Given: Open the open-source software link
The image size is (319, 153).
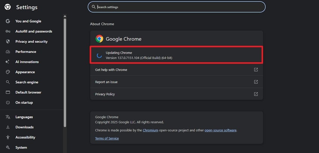Looking at the screenshot, I should pos(220,130).
